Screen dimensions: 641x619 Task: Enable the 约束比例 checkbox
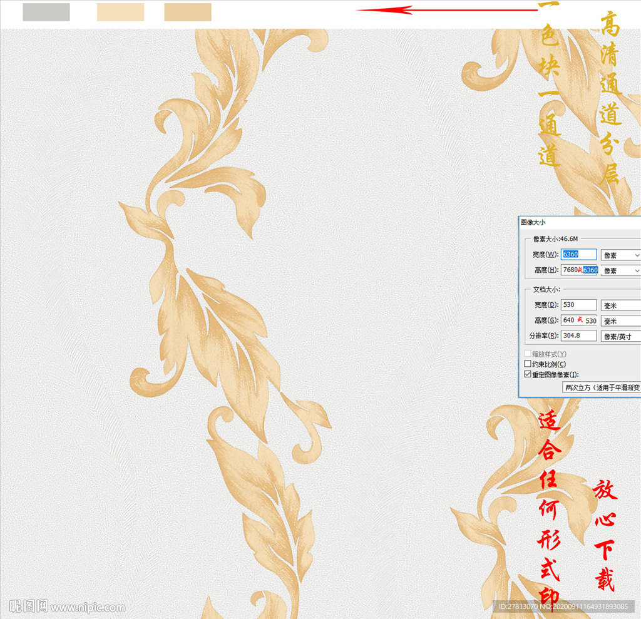tap(528, 364)
